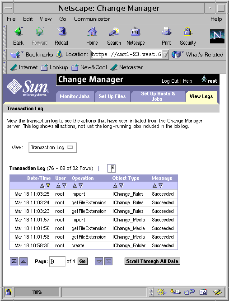The height and width of the screenshot is (301, 229).
Task: Click the Page number input field
Action: 57,261
